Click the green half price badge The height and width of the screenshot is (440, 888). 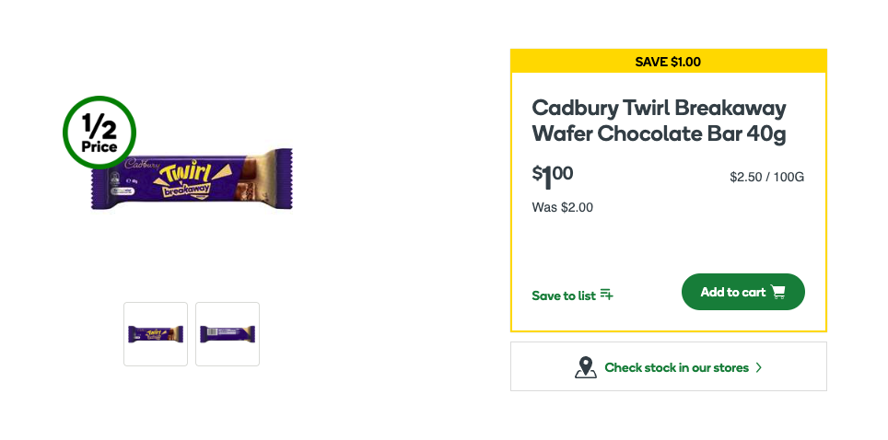(x=99, y=133)
